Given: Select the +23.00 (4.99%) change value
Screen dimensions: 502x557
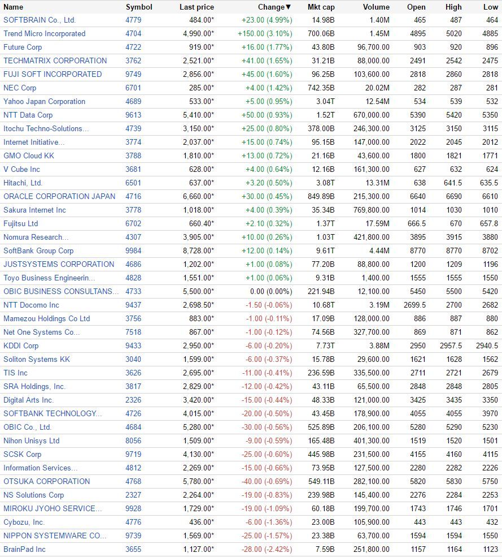Looking at the screenshot, I should [x=267, y=20].
